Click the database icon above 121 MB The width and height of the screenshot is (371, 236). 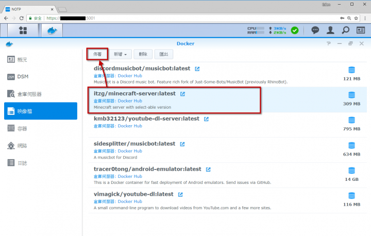click(x=351, y=70)
